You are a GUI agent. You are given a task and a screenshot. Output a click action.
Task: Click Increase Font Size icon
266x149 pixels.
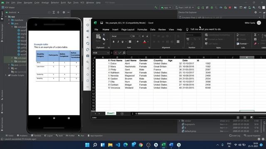click(143, 36)
